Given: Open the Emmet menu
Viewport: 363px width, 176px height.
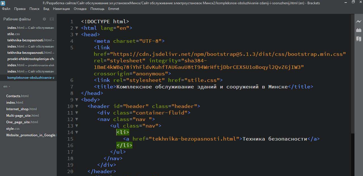Looking at the screenshot, I should click(x=113, y=9).
